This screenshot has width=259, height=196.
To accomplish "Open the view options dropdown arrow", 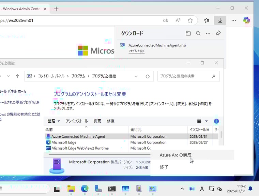I will point(207,121).
